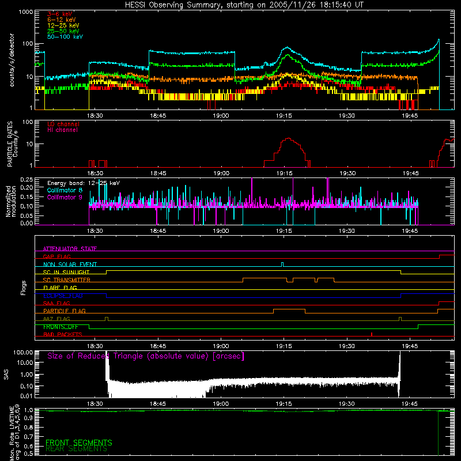The image size is (461, 461).
Task: Click the 0.7 tick on the livetime axis
Action: [28, 437]
